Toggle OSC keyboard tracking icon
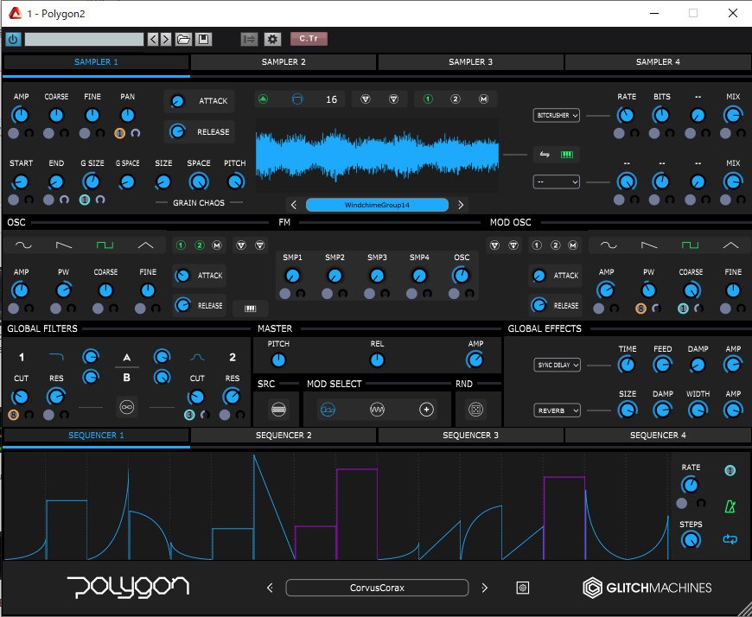This screenshot has height=617, width=752. point(251,308)
